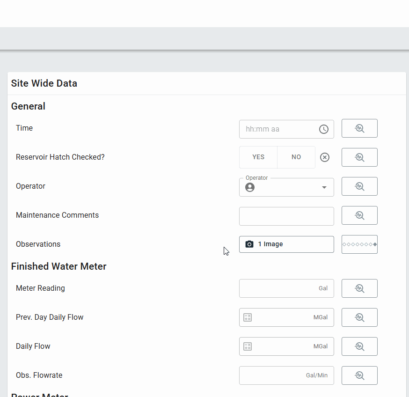Click calculator icon in Daily Flow field
The height and width of the screenshot is (397, 409).
coord(248,346)
